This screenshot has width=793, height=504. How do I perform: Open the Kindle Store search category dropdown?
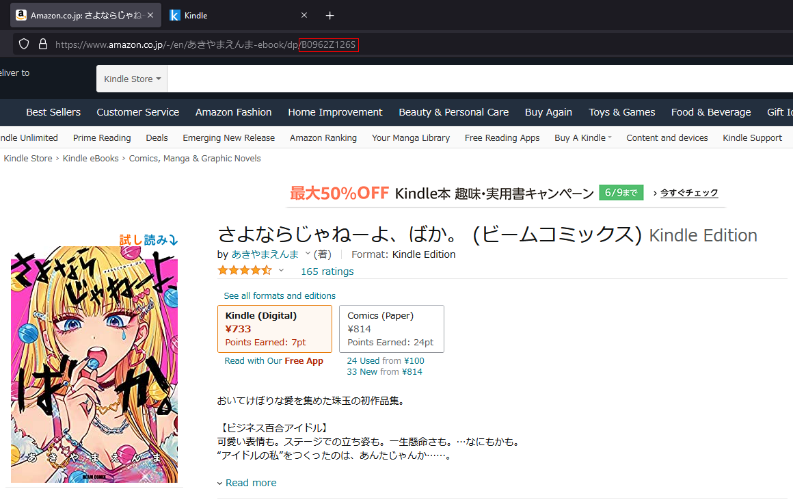tap(132, 79)
